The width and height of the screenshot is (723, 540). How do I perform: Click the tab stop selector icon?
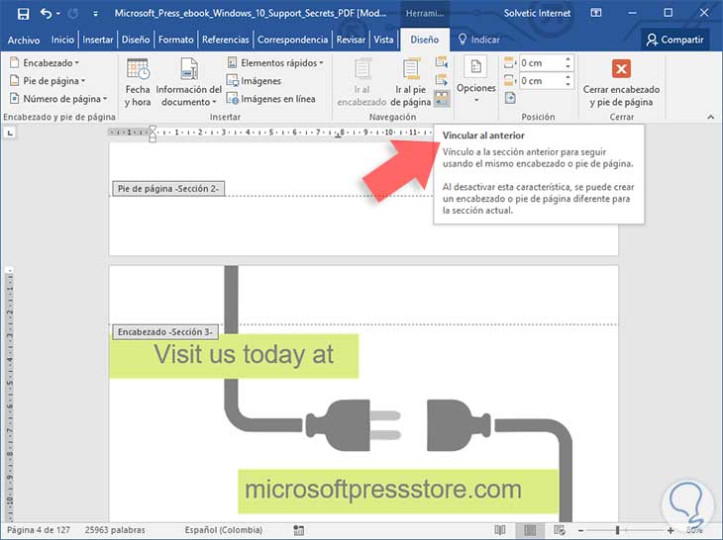10,134
